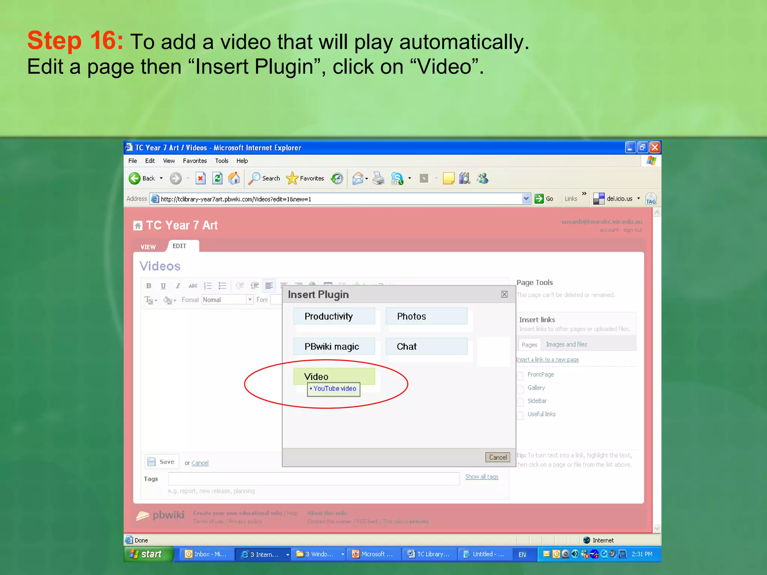Click the Tags input field
The width and height of the screenshot is (767, 575).
tap(314, 479)
